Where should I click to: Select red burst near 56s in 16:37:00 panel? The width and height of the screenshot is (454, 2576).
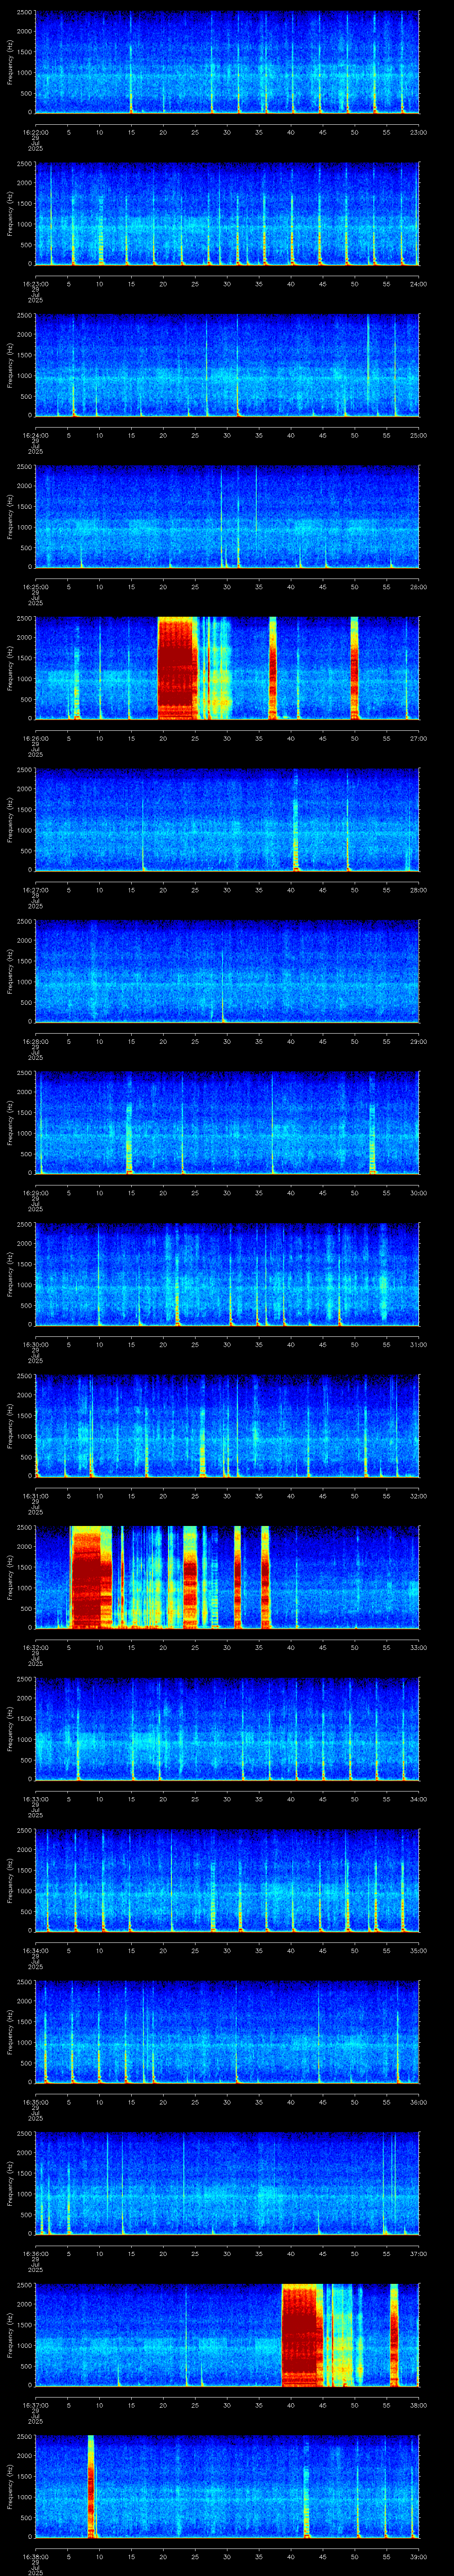(x=394, y=2334)
